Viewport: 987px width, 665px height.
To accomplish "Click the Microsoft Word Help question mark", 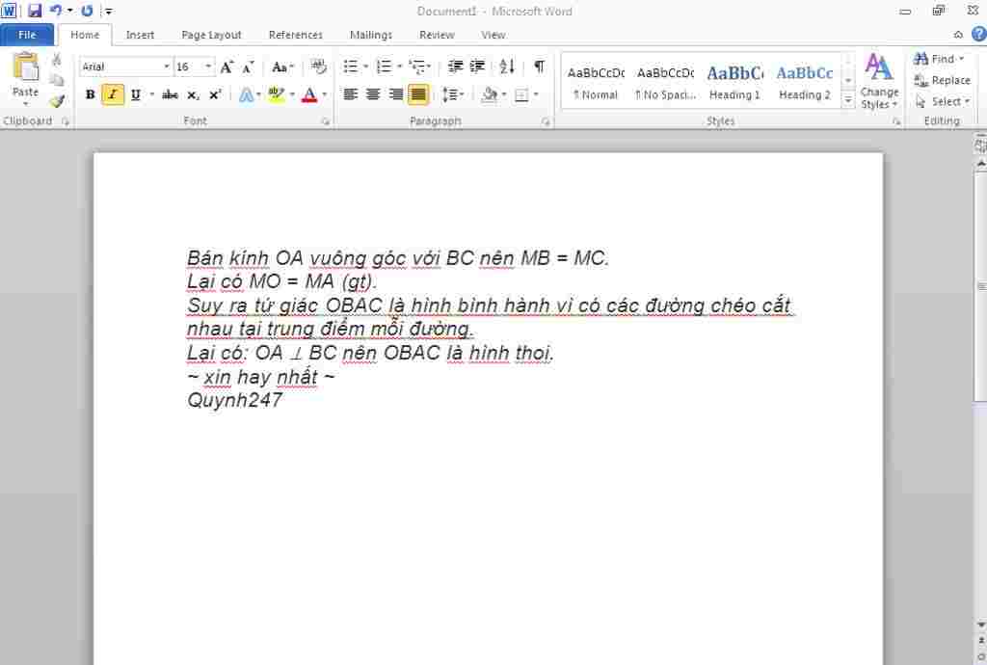I will pyautogui.click(x=978, y=35).
